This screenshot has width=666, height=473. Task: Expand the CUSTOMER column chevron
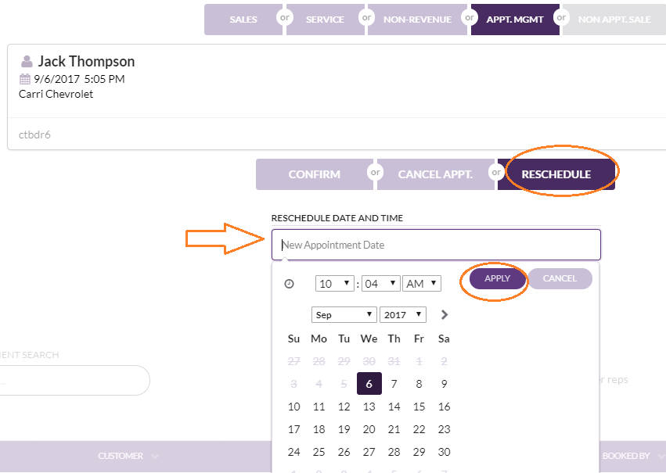coord(155,457)
